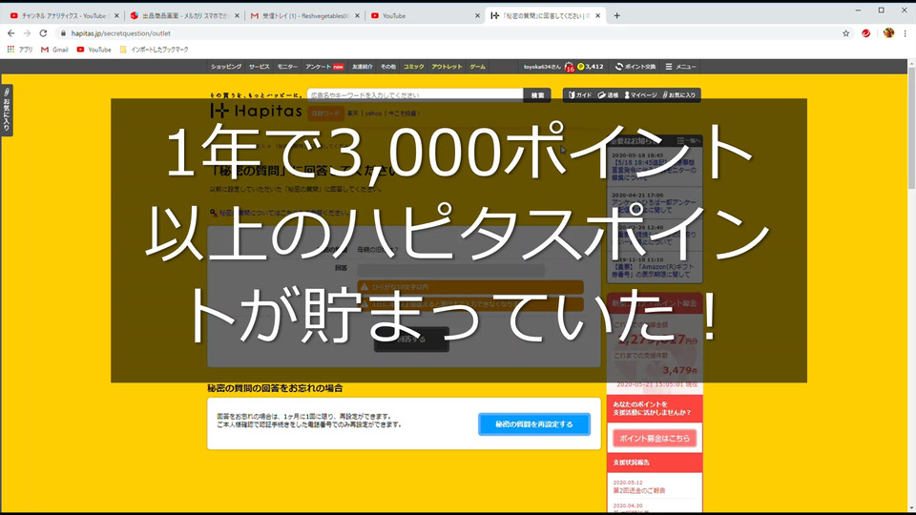Screen dimensions: 916x515
Task: Open the Chrome menu three-dots icon
Action: pyautogui.click(x=905, y=33)
